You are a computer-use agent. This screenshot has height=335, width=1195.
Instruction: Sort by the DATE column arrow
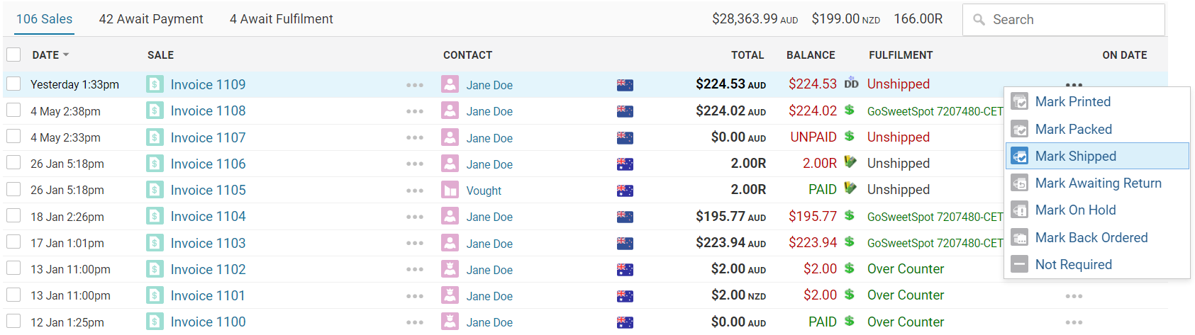click(66, 55)
